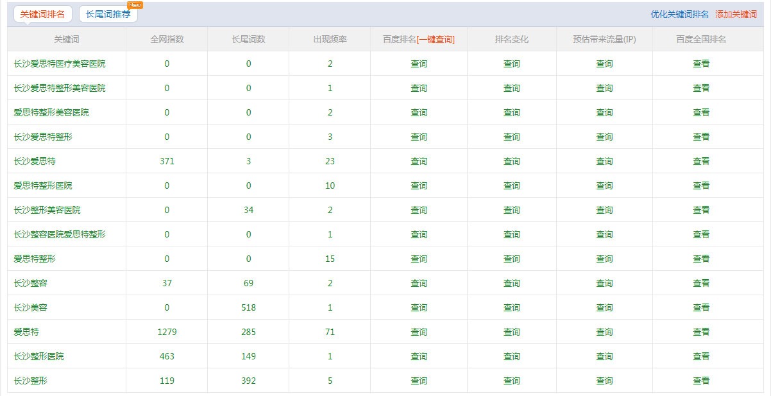Click the 长尾词数 column header
Image resolution: width=771 pixels, height=396 pixels.
[248, 39]
